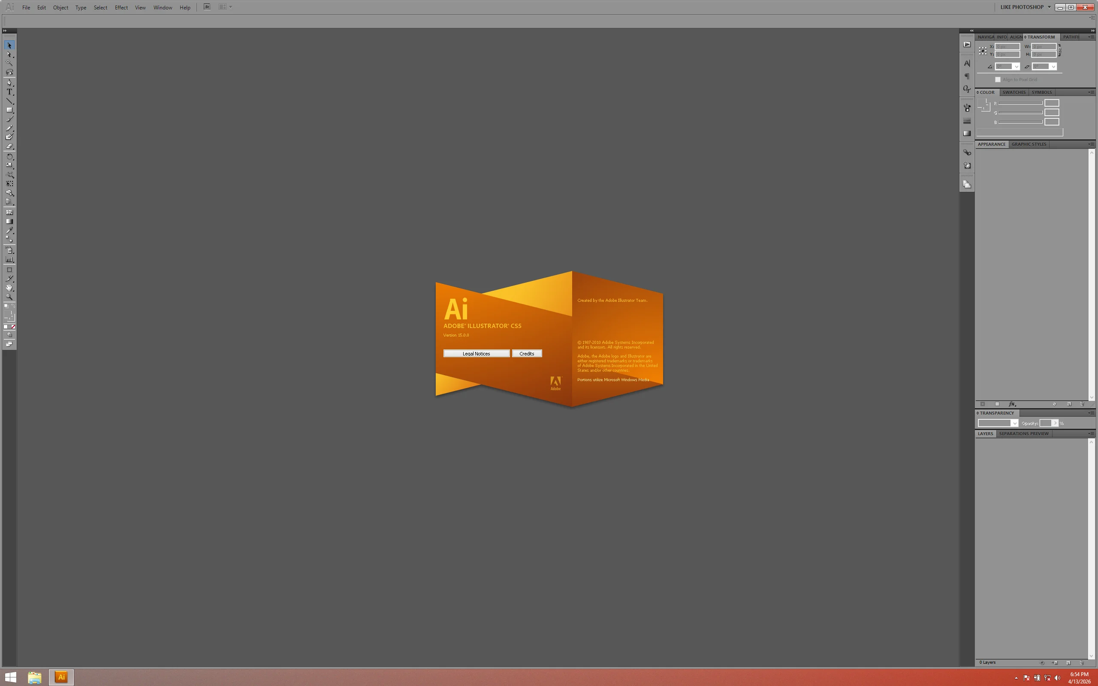Select the Paintbrush tool
This screenshot has height=686, width=1098.
[9, 119]
